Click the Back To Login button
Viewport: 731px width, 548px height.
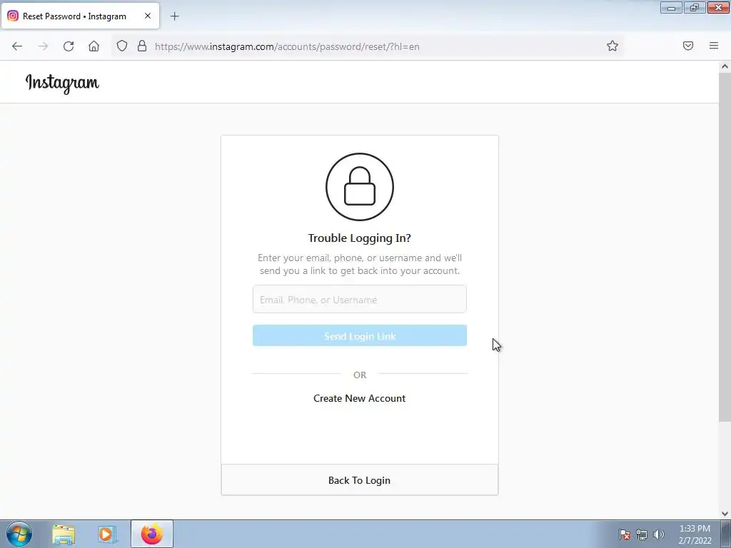pos(360,480)
